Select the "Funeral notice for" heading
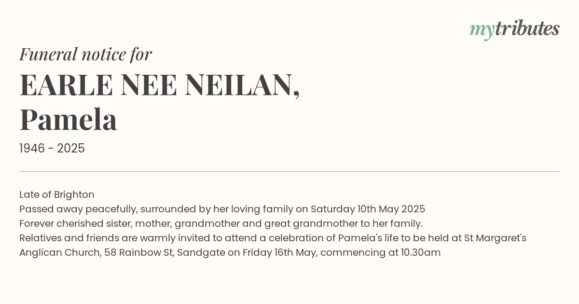Image resolution: width=579 pixels, height=304 pixels. click(85, 54)
